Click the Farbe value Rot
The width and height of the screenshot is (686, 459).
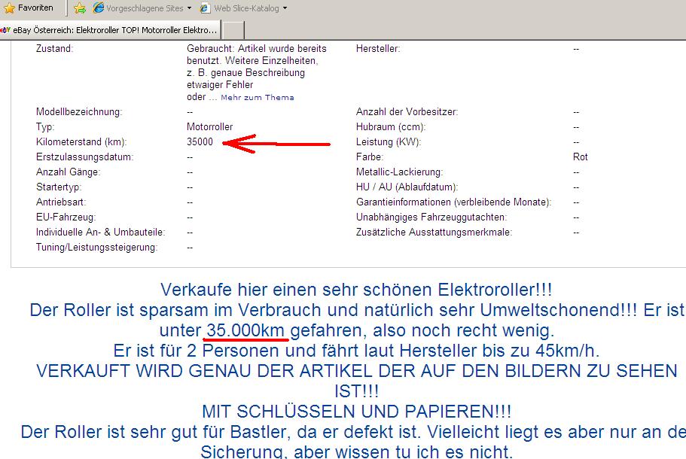click(580, 157)
